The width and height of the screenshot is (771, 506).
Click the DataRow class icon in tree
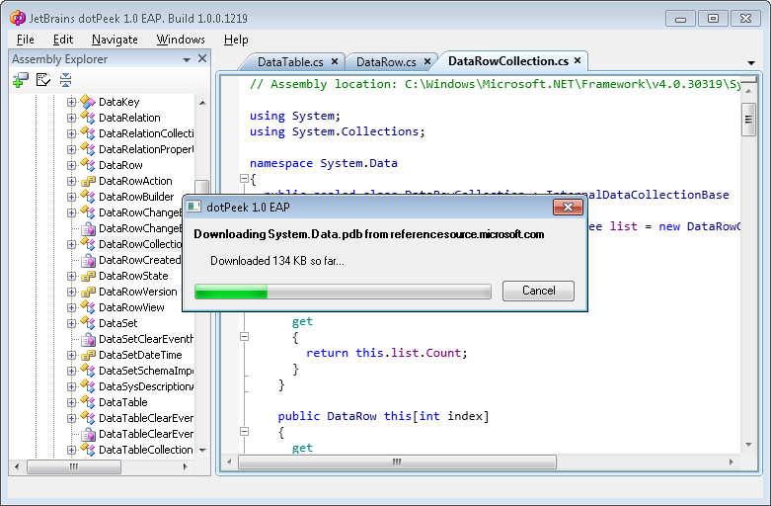(88, 165)
